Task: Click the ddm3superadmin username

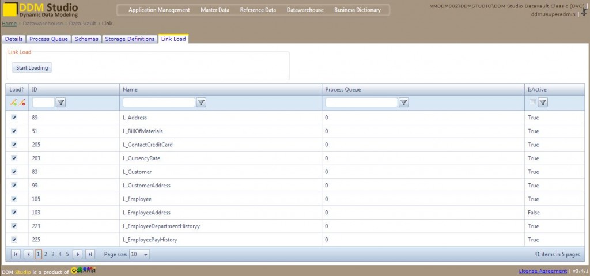Action: (553, 14)
